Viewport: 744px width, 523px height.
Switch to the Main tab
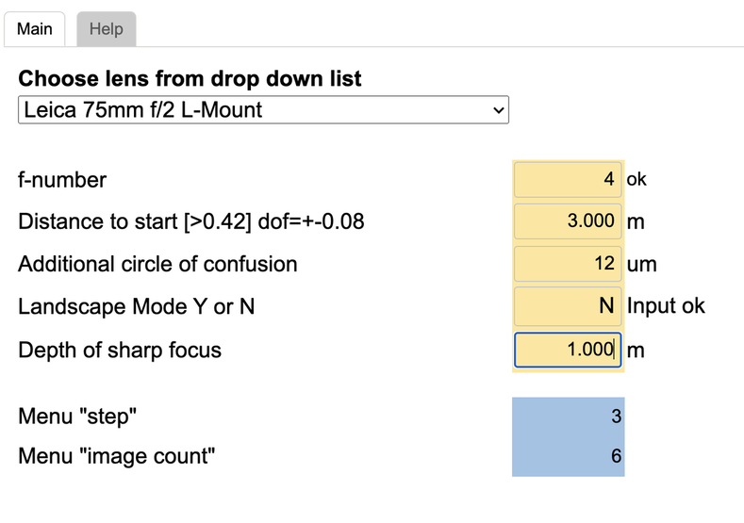pyautogui.click(x=35, y=29)
